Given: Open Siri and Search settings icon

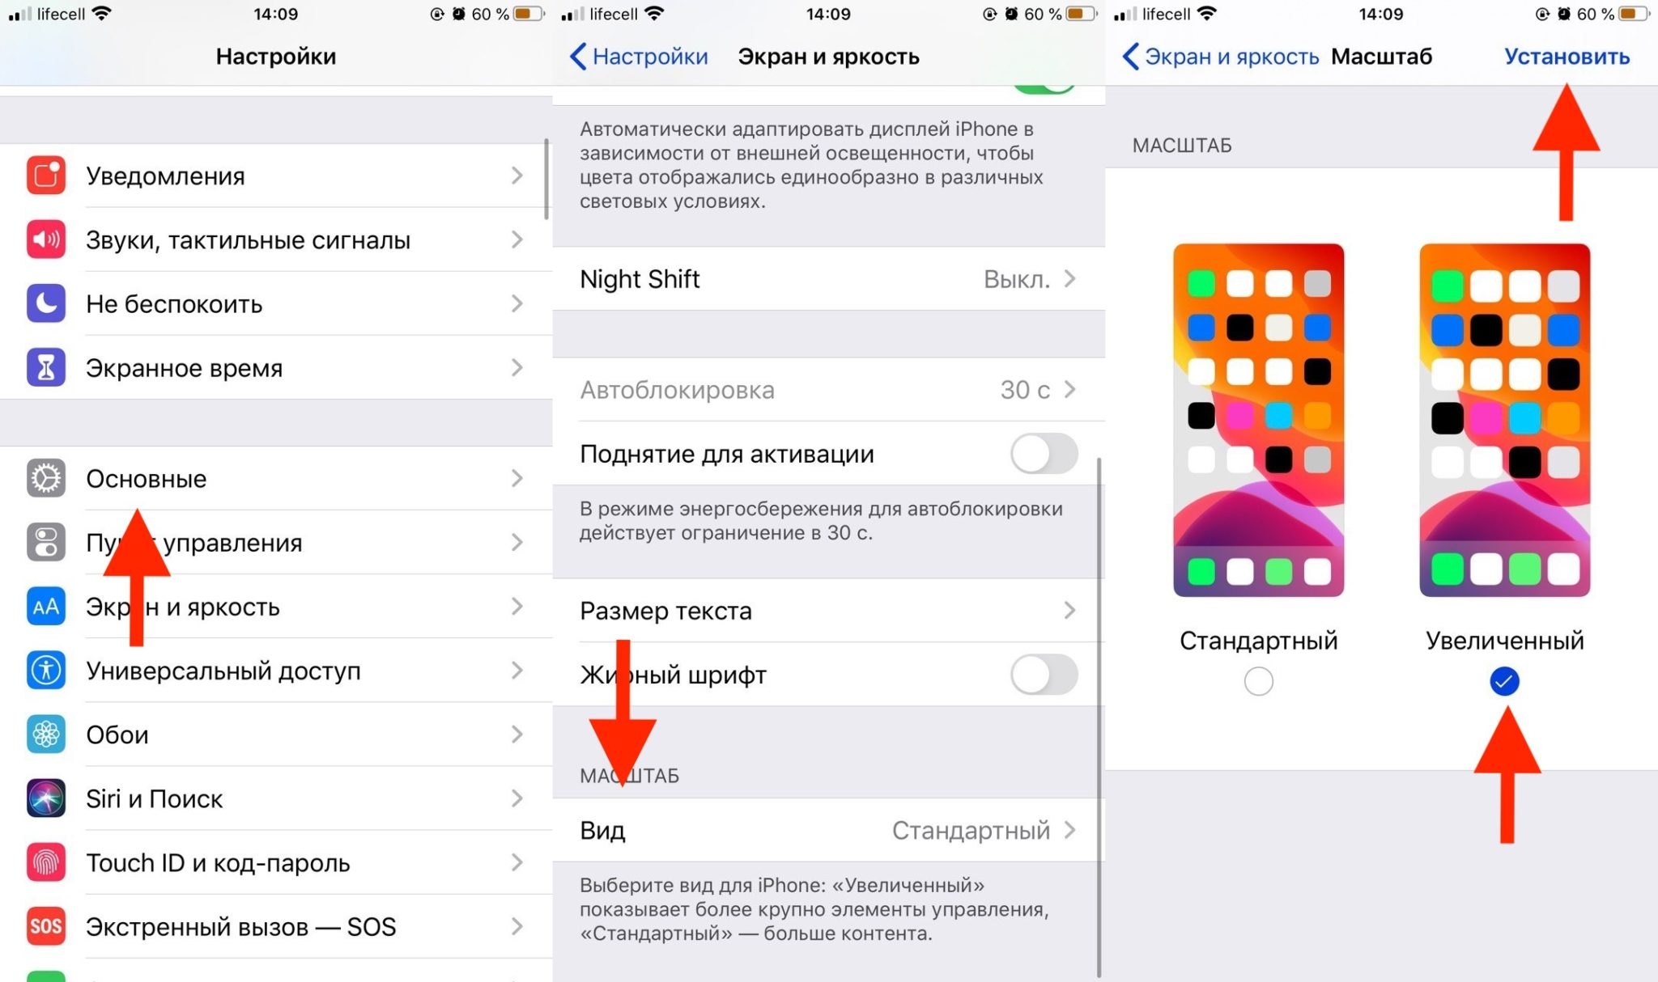Looking at the screenshot, I should [42, 800].
